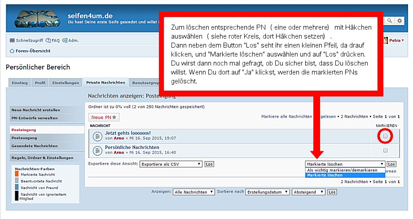413x219 pixels.
Task: Tick the checkbox for 'Jetzt gehts loooooos!'
Action: coord(385,136)
